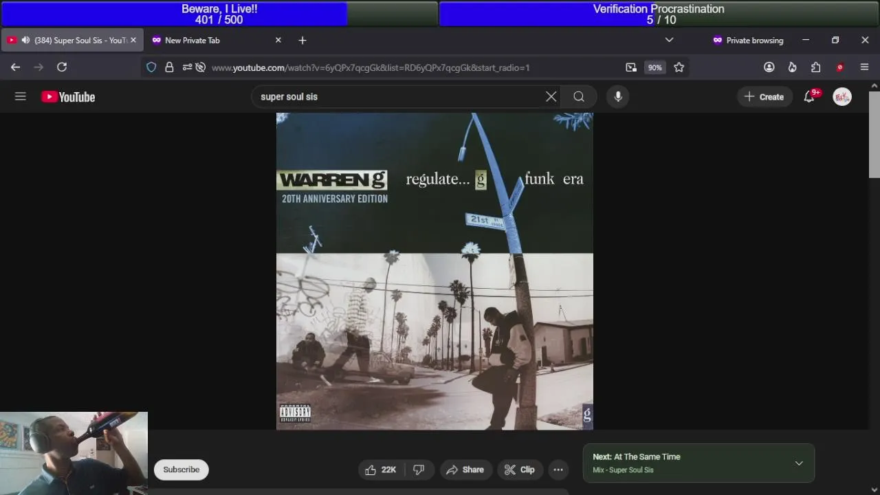Open Firefox account icon
Viewport: 880px width, 495px height.
pos(769,67)
